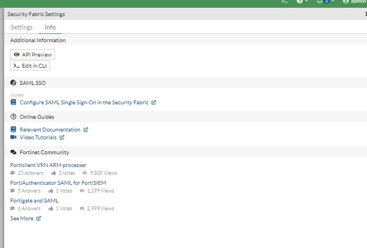Click See More community link
Viewport: 367px width, 248px height.
[22, 219]
